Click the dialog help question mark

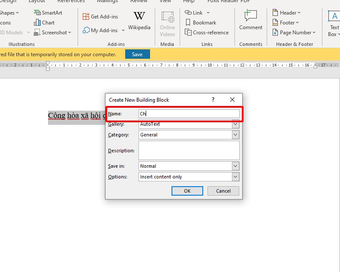[213, 100]
